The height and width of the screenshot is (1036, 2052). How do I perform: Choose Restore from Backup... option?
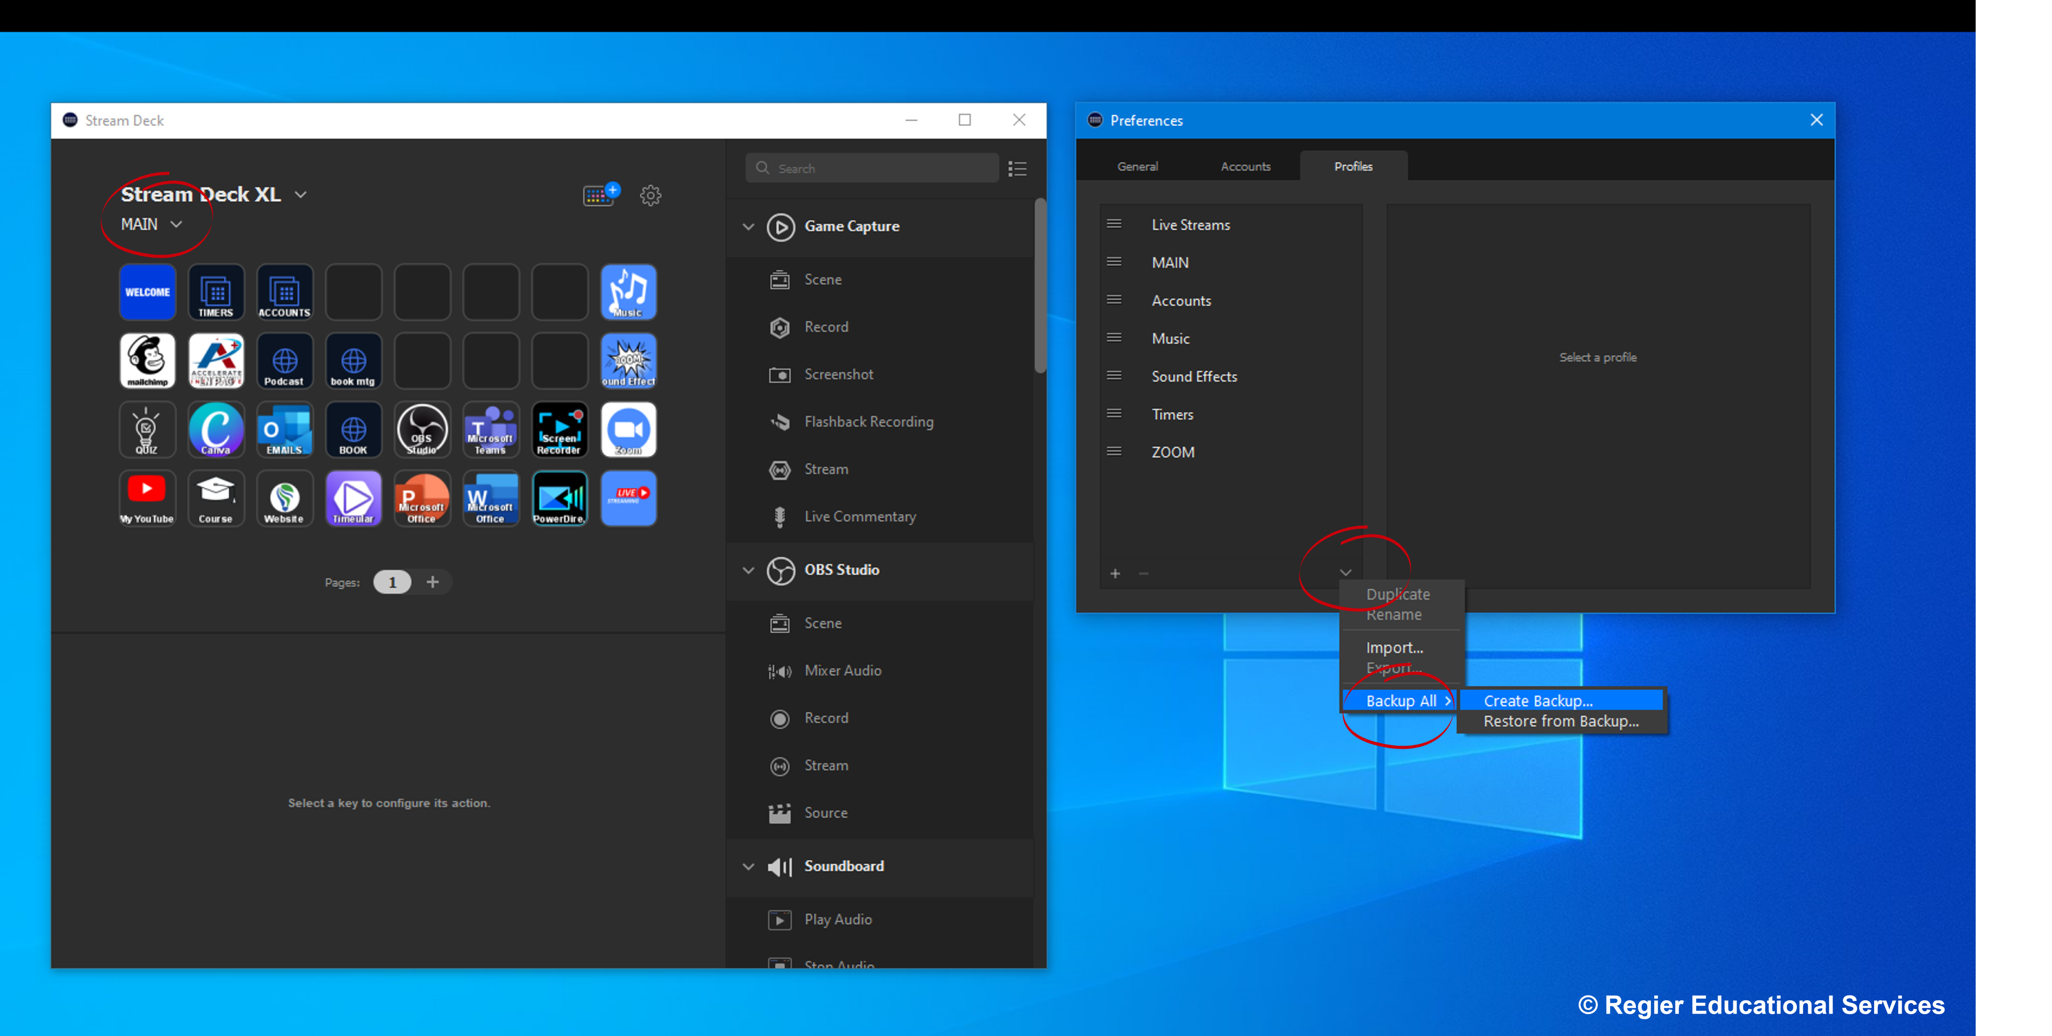[1561, 721]
